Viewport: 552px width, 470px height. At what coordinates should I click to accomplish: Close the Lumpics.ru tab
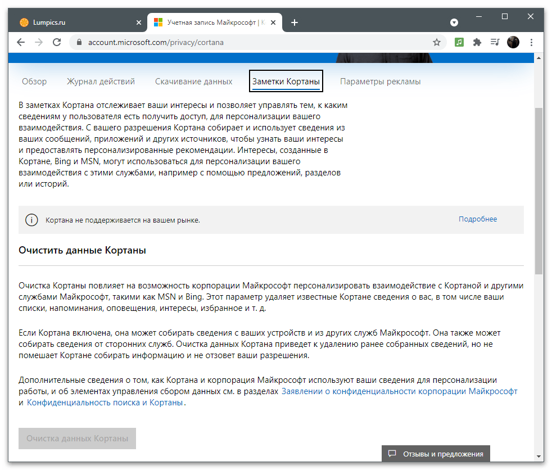pos(139,22)
